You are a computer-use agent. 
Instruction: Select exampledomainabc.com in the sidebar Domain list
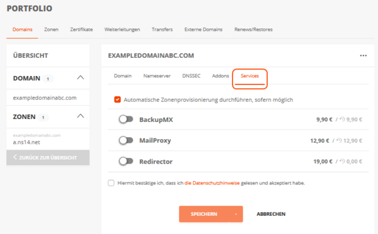click(45, 97)
